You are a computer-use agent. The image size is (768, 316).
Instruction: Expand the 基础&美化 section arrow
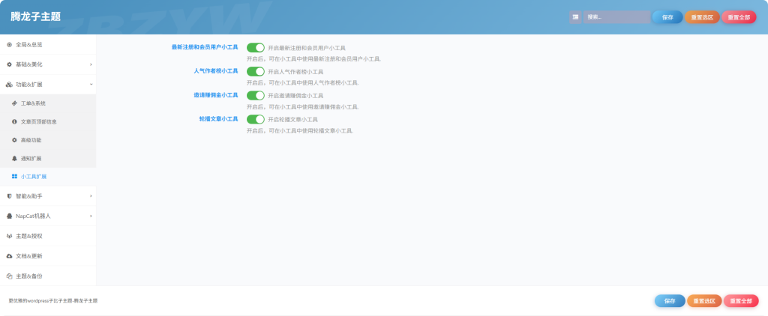click(91, 64)
